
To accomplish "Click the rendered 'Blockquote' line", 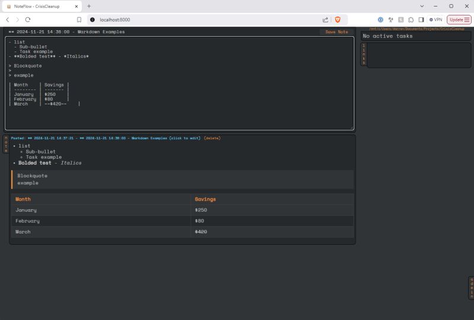I will click(33, 176).
